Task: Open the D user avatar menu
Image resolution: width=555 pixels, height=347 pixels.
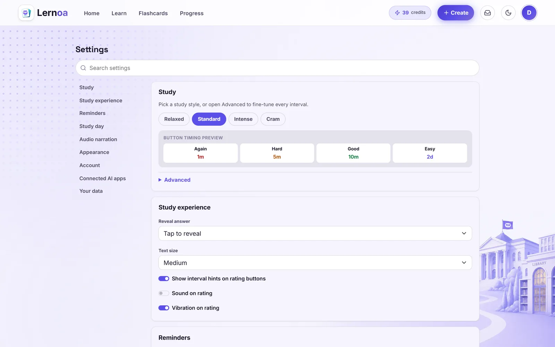Action: (x=529, y=13)
